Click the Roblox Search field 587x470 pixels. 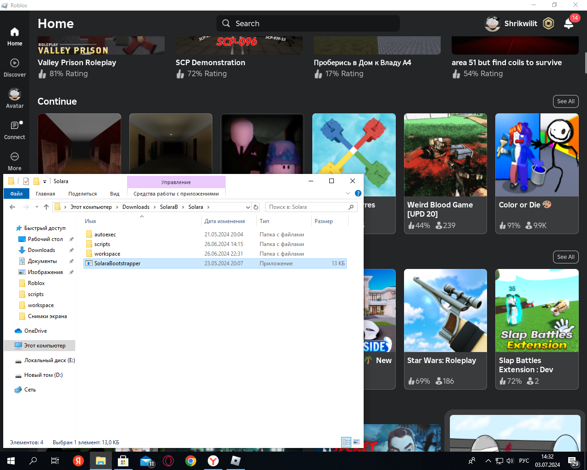(x=308, y=23)
